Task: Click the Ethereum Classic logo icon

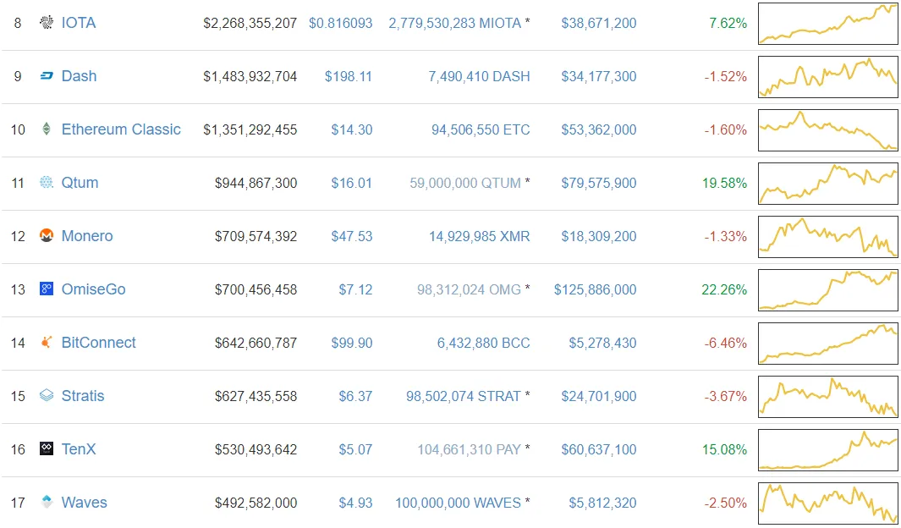Action: (x=46, y=129)
